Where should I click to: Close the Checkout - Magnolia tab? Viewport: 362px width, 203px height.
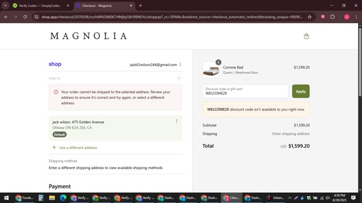point(131,6)
